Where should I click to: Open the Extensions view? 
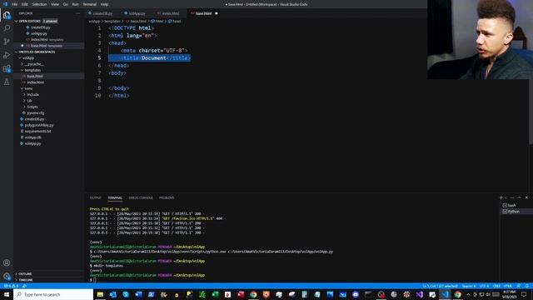click(x=7, y=68)
